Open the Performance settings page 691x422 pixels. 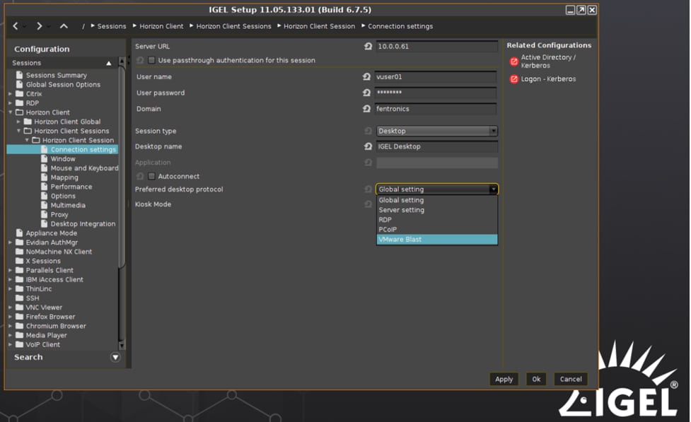pyautogui.click(x=71, y=187)
